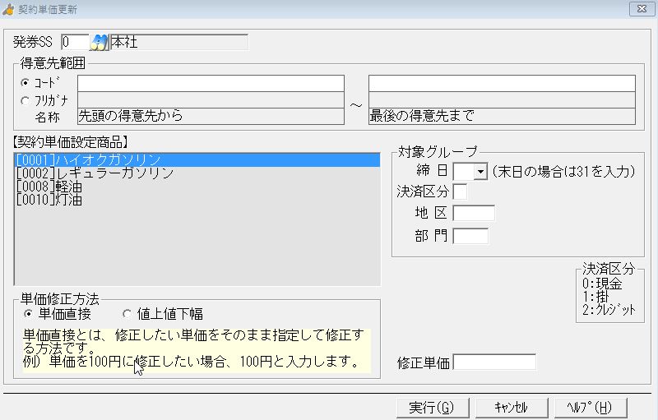The image size is (658, 420).
Task: Choose the 値上値下幅 correction method
Action: (127, 314)
